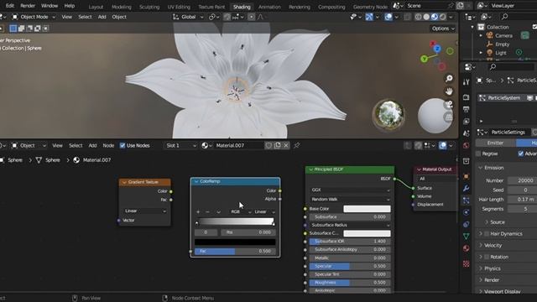Open the Output properties tab icon
Screen dimensions: 537x302
tap(467, 109)
